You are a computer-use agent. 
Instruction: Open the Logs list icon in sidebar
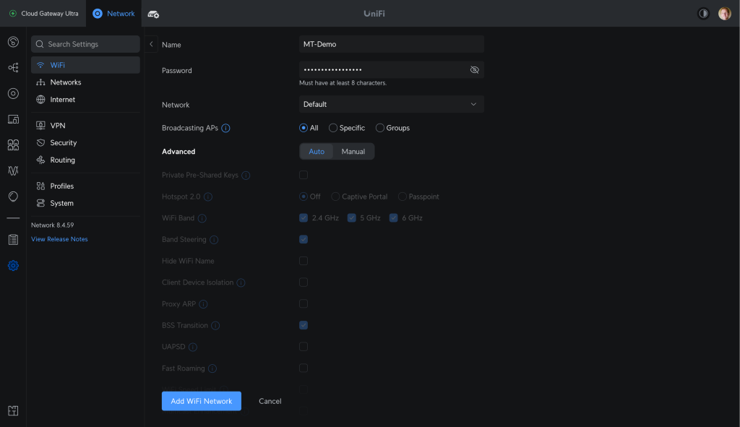tap(13, 239)
